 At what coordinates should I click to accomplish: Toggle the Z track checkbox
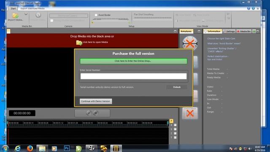tap(175, 133)
